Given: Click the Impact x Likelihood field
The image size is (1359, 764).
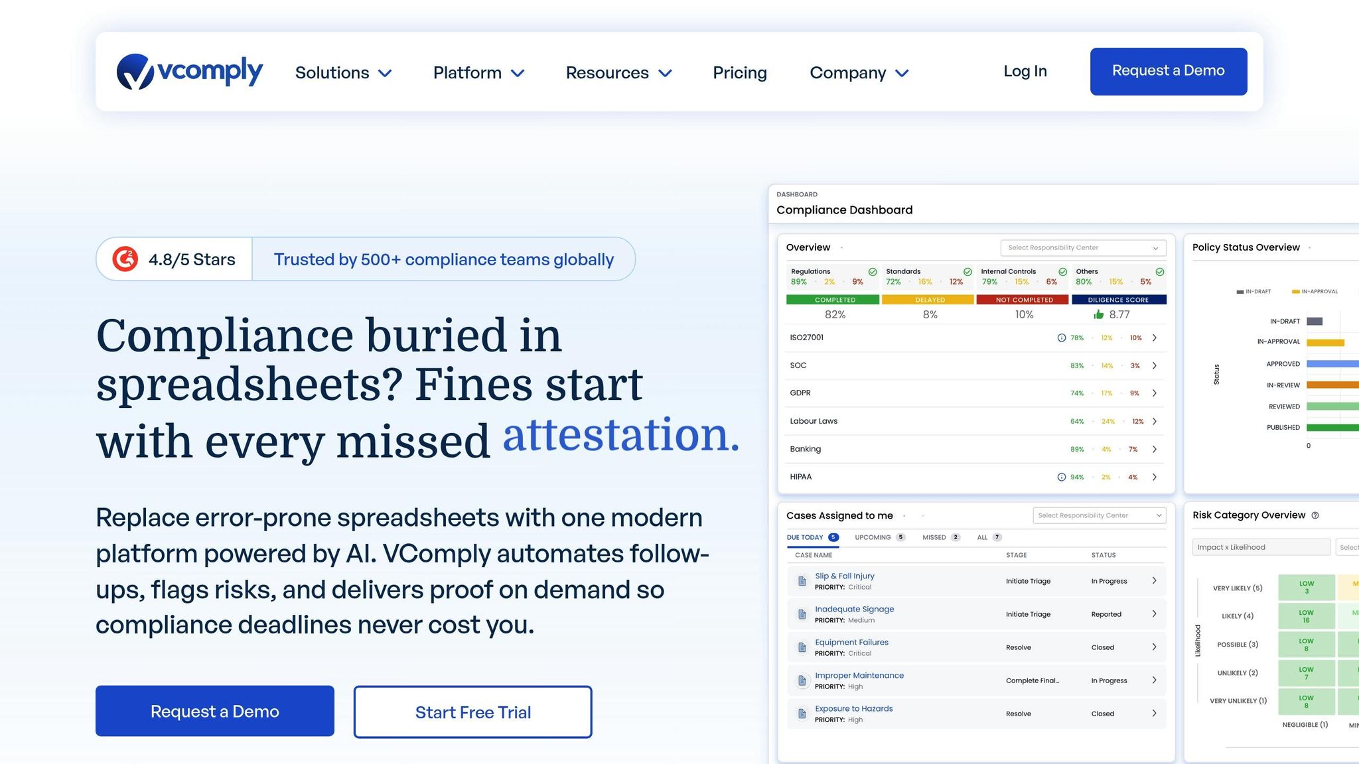Looking at the screenshot, I should point(1260,547).
